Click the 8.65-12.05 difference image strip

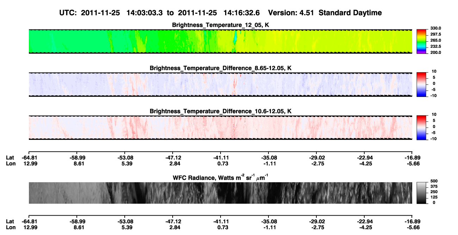(221, 85)
